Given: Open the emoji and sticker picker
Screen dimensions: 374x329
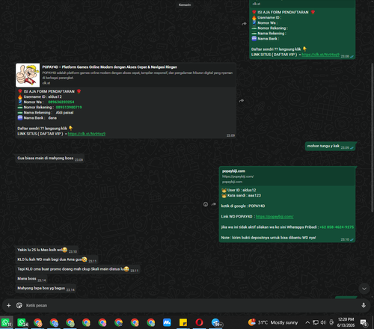Looking at the screenshot, I should click(19, 305).
